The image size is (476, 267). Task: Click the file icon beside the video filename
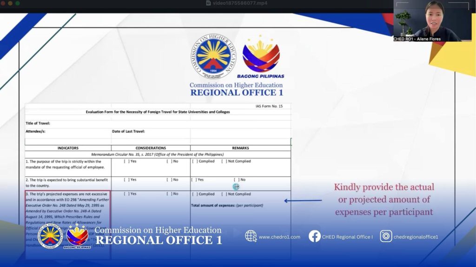pos(208,3)
